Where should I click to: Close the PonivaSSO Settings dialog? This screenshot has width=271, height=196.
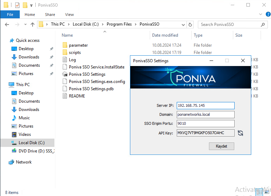[x=243, y=60]
